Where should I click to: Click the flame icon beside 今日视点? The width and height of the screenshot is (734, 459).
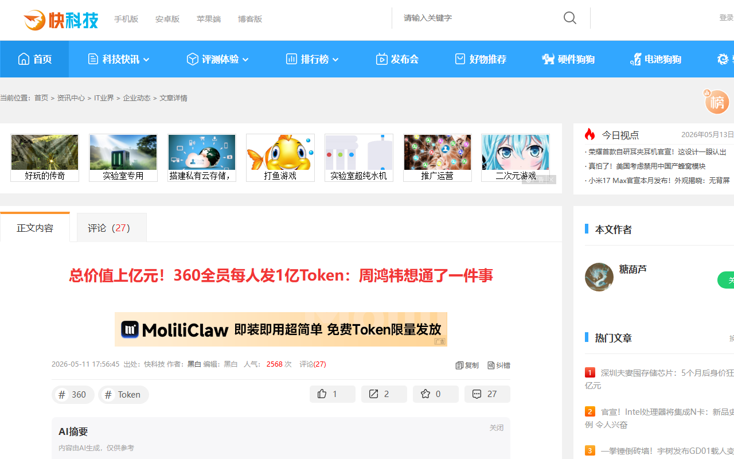point(589,134)
